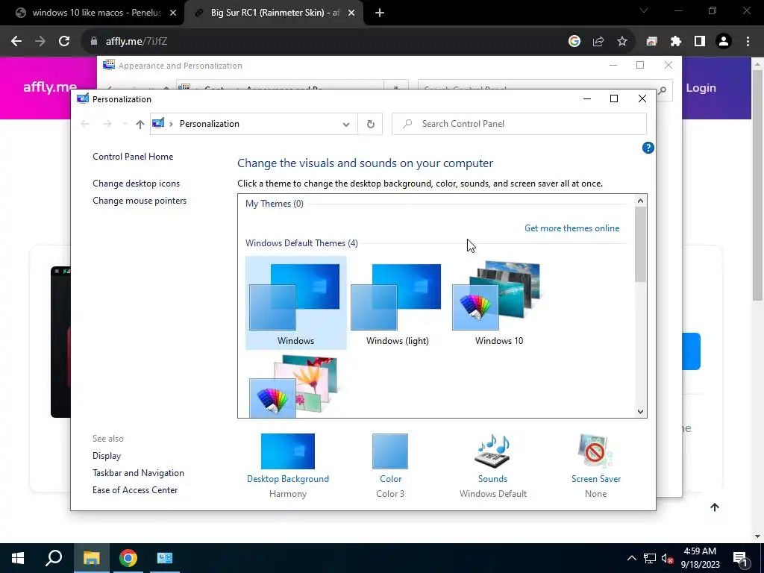Screen dimensions: 764x573
Task: Open Chrome three-dot menu
Action: 748,42
